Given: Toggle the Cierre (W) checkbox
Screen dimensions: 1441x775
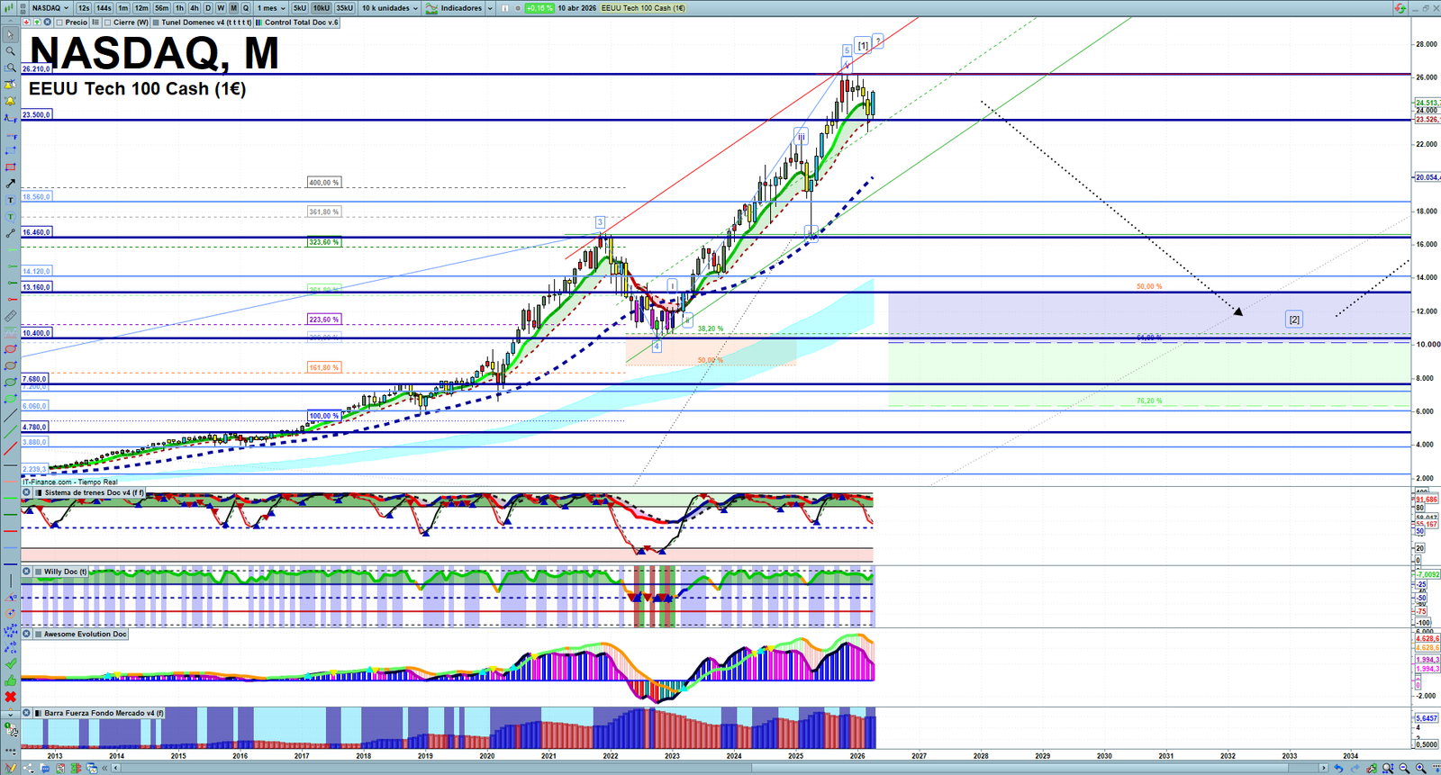Looking at the screenshot, I should [x=108, y=23].
